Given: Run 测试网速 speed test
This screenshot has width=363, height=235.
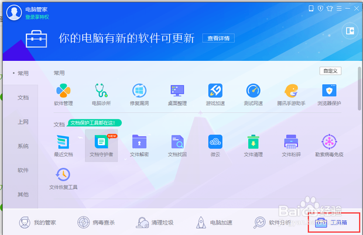Looking at the screenshot, I should coord(253,95).
